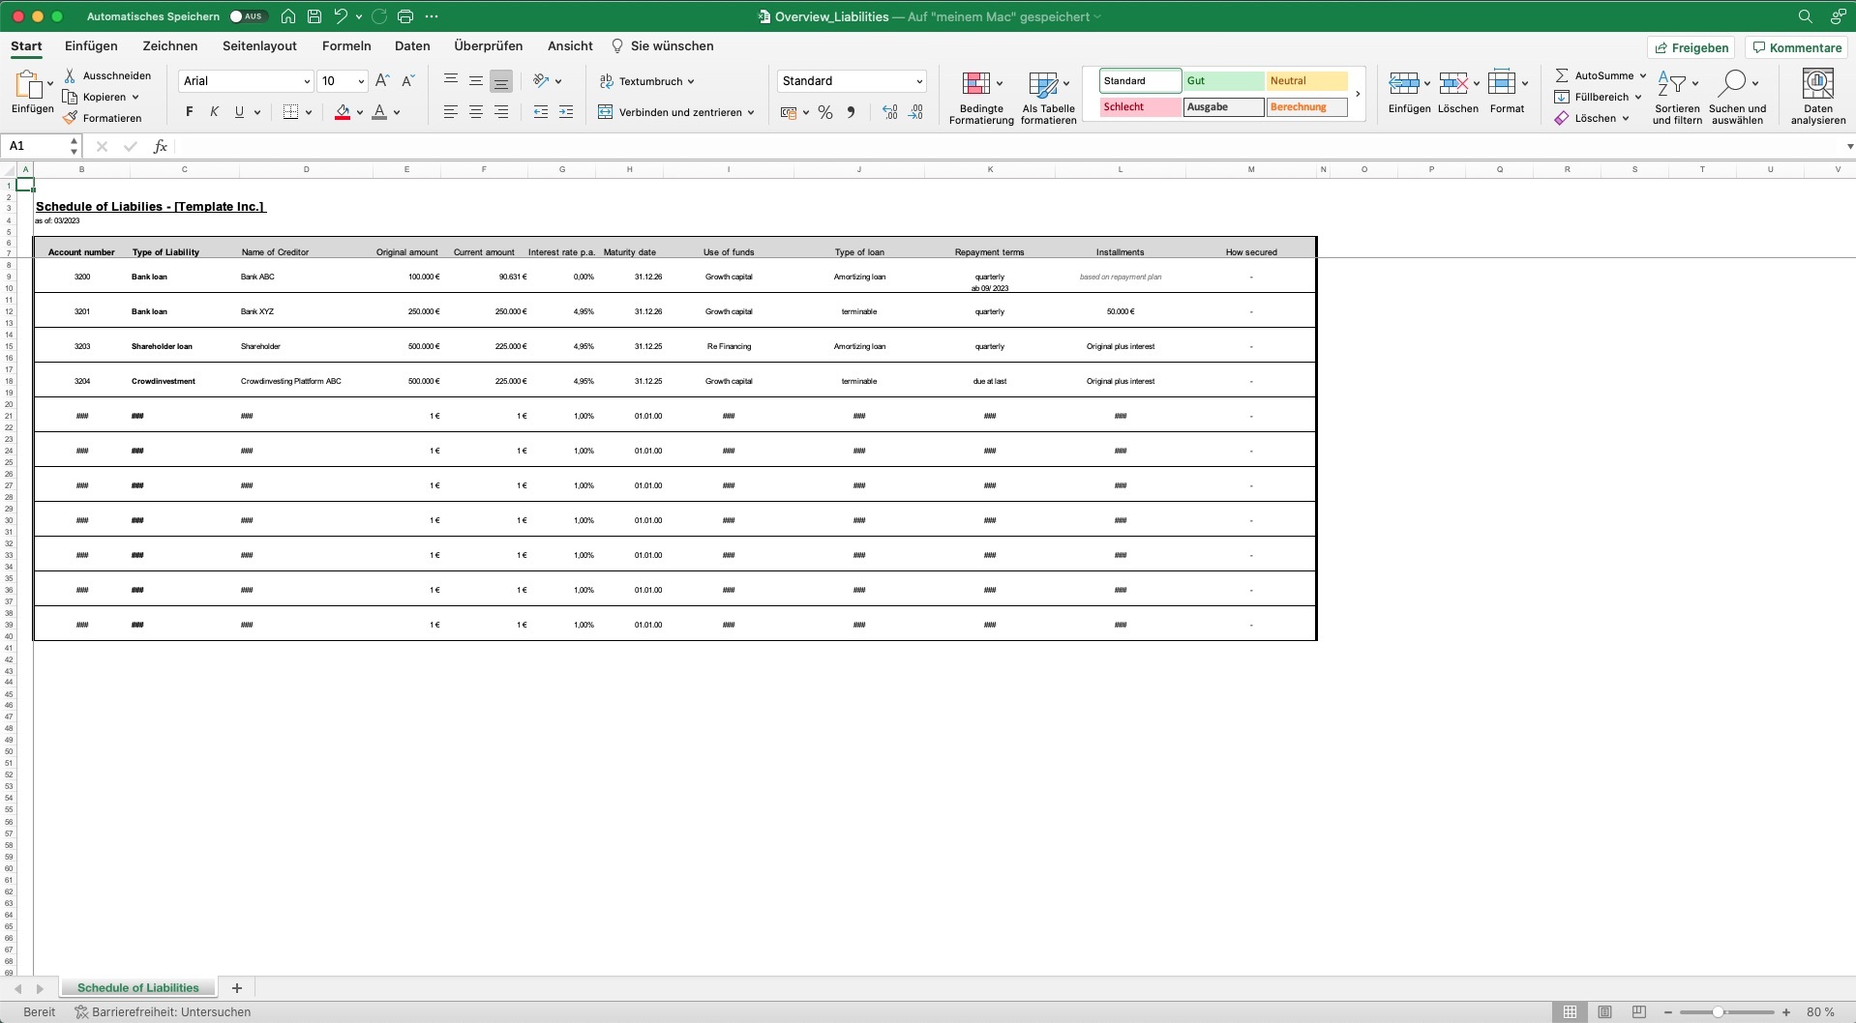Click the Print icon in title bar
This screenshot has height=1023, width=1856.
tap(405, 16)
